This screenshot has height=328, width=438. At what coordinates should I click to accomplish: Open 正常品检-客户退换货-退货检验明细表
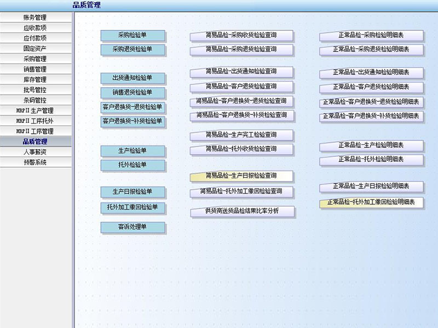pos(371,102)
